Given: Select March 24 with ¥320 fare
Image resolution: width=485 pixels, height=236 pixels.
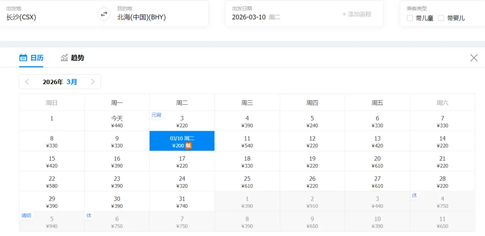Looking at the screenshot, I should 182,181.
